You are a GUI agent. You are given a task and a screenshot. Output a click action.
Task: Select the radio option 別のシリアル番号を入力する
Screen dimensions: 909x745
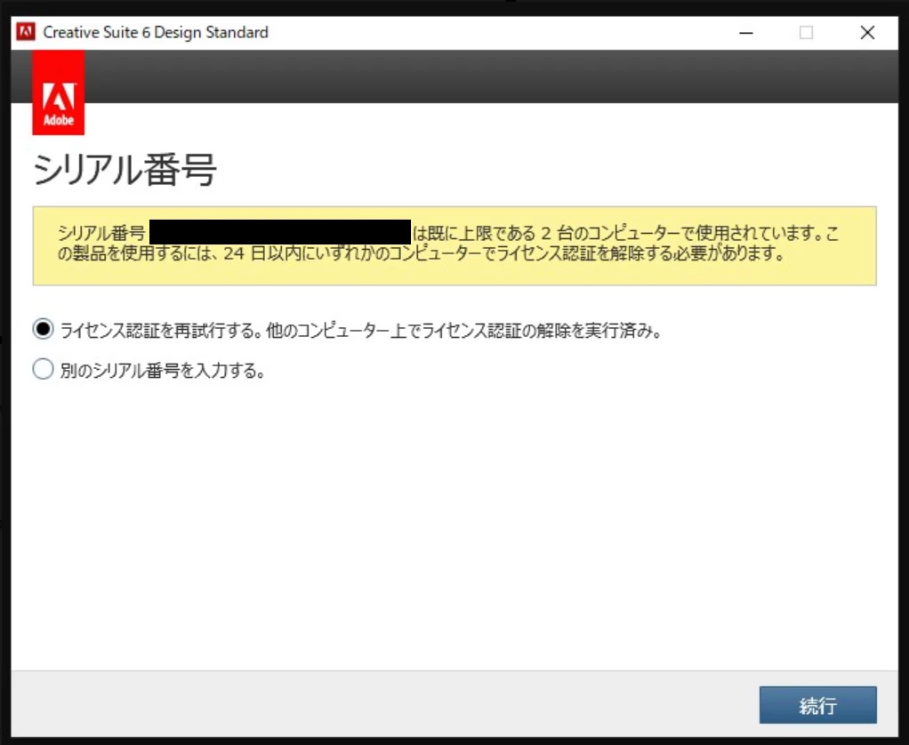pyautogui.click(x=43, y=368)
